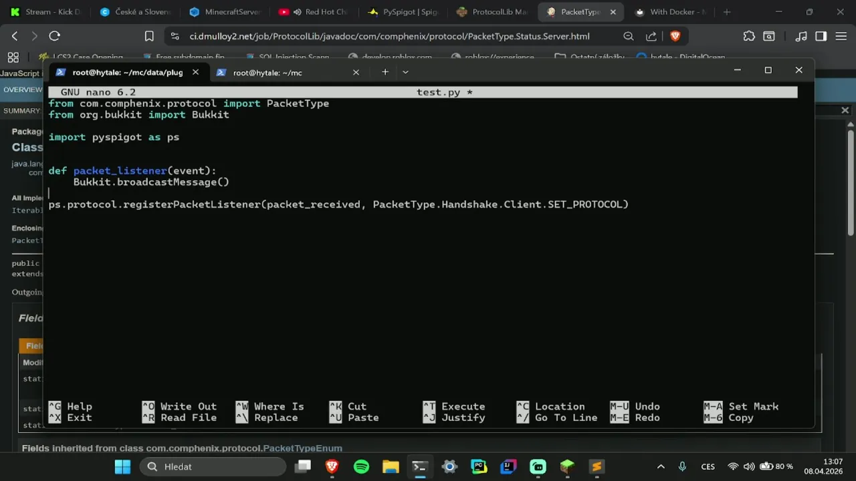Click the browser address bar URL
The image size is (856, 481).
(x=389, y=36)
